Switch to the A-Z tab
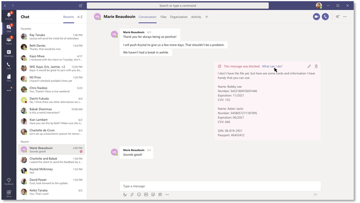 pyautogui.click(x=80, y=17)
